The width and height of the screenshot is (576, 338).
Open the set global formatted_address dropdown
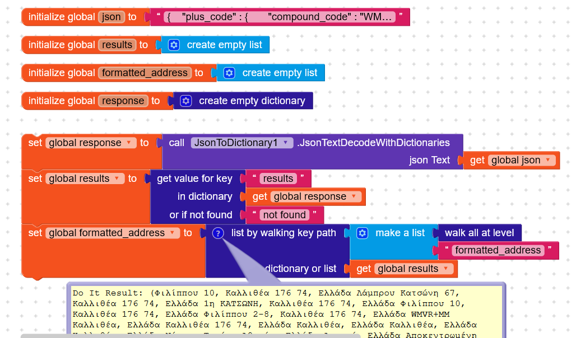coord(113,233)
